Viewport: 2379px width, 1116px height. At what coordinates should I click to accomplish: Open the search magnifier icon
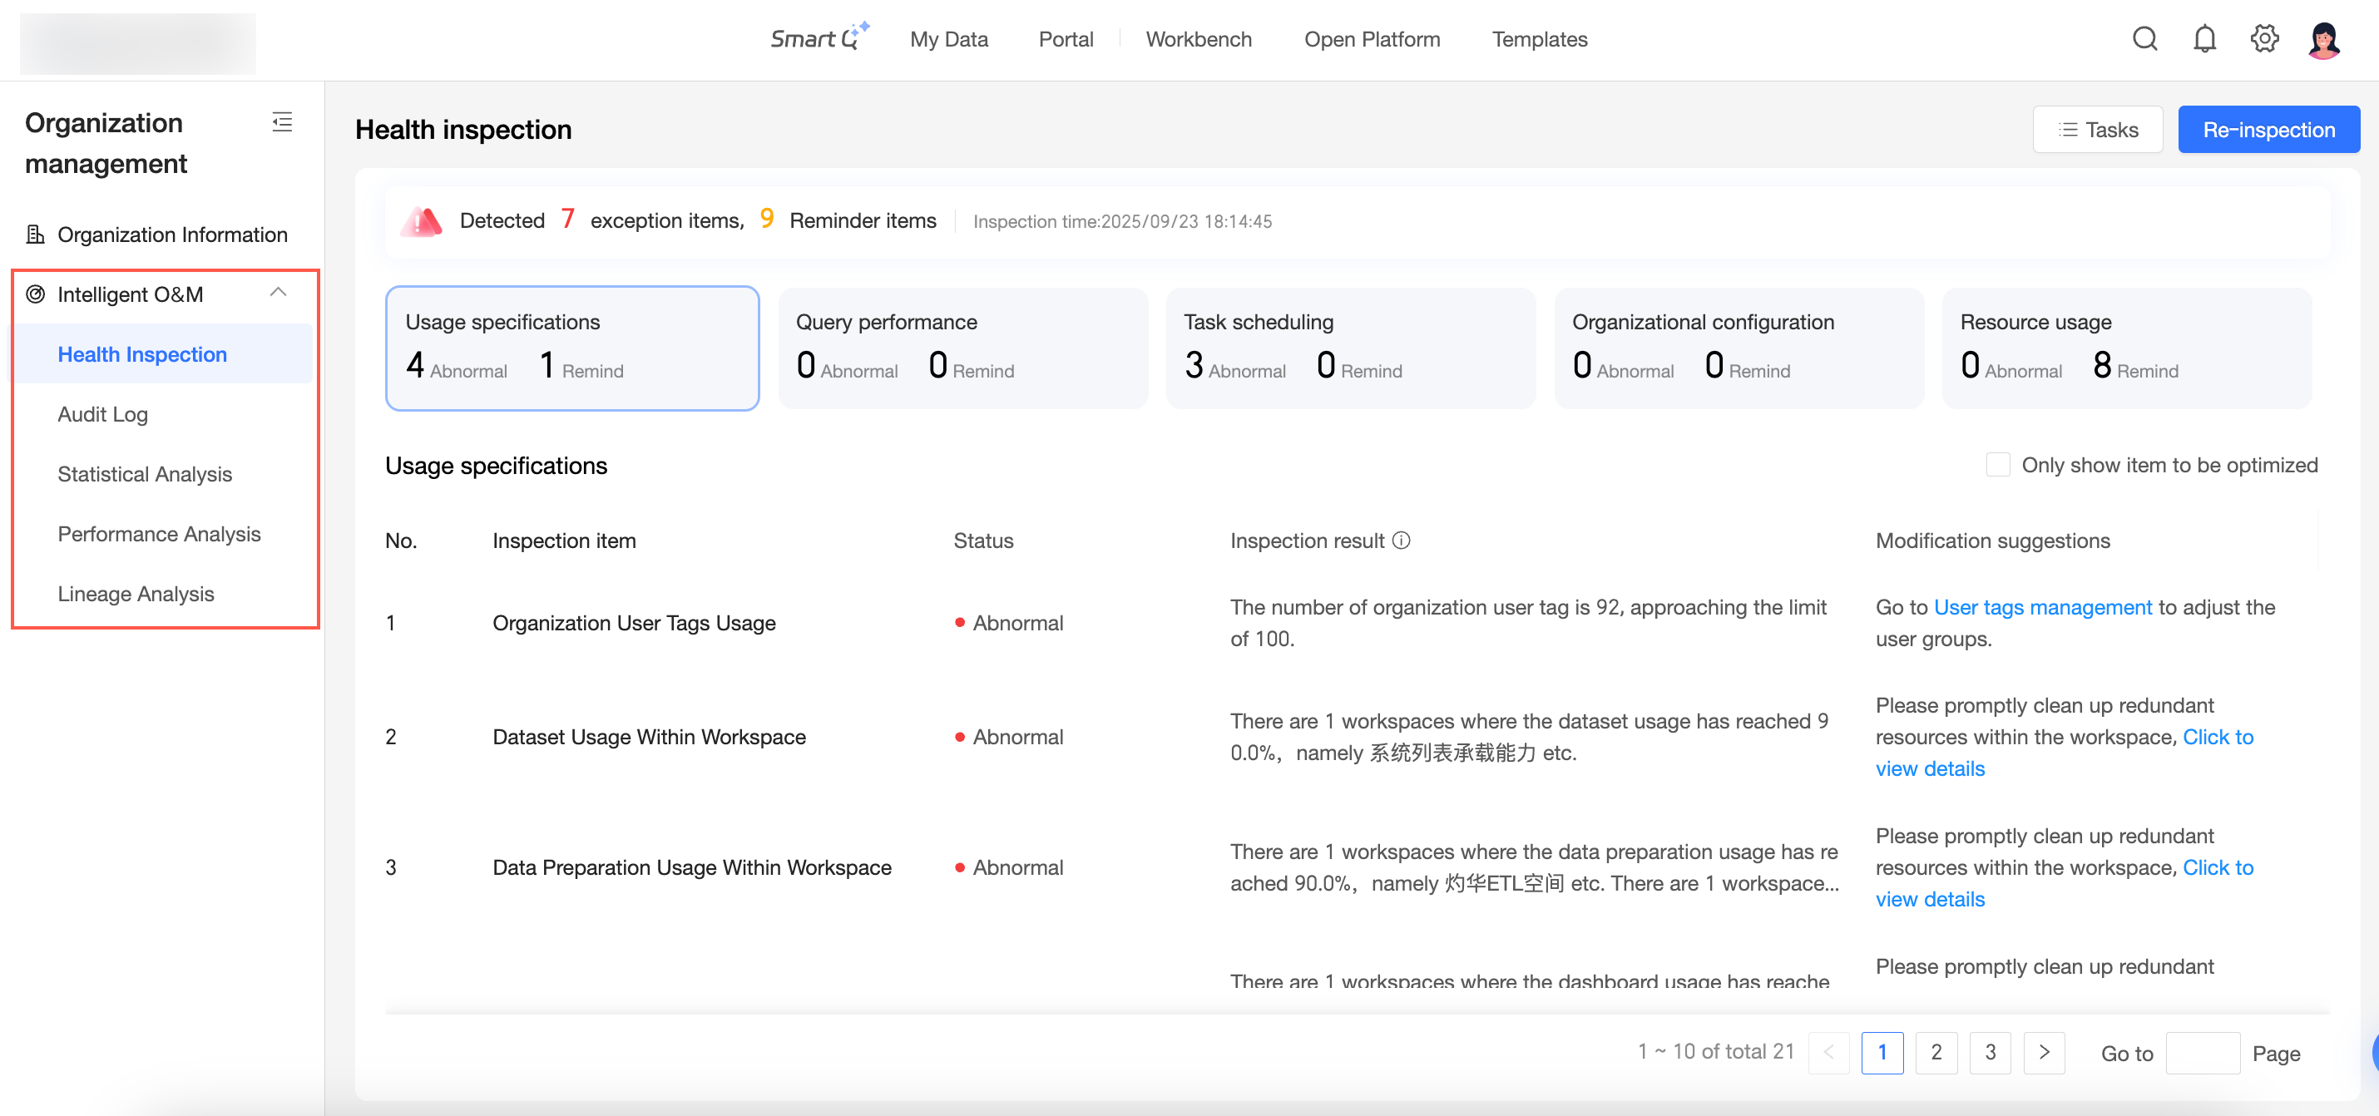tap(2144, 39)
